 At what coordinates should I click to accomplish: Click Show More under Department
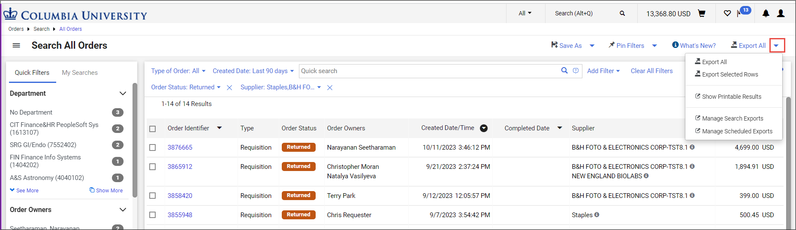coord(106,191)
